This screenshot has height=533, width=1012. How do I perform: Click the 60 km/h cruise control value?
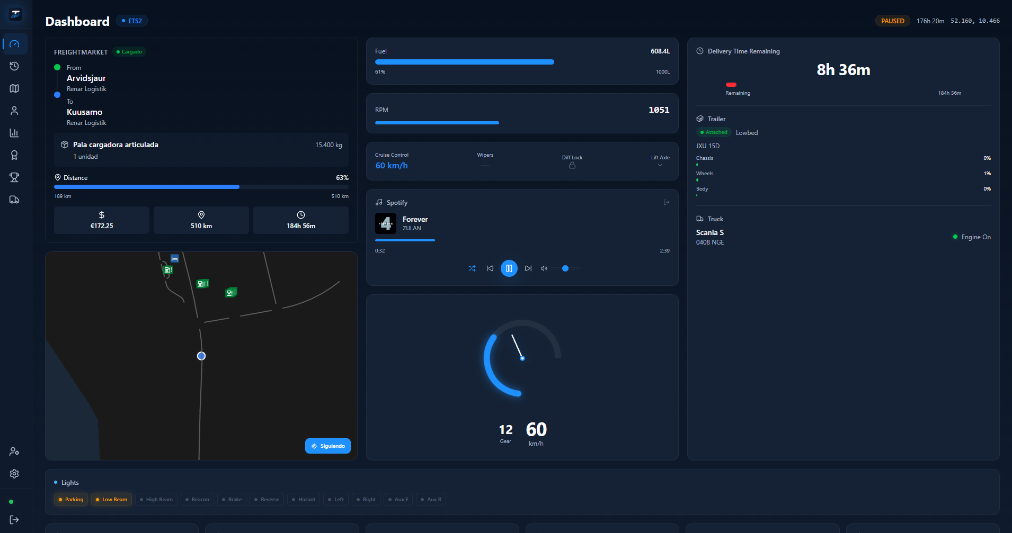tap(392, 166)
